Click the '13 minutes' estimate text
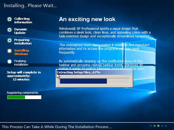Viewport: 174px width, 130px height. pyautogui.click(x=21, y=79)
